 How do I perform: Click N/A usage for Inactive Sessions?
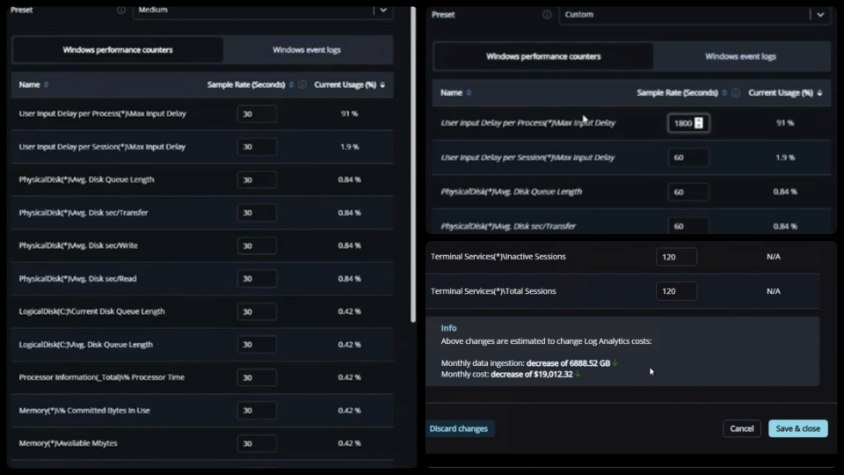pos(774,256)
